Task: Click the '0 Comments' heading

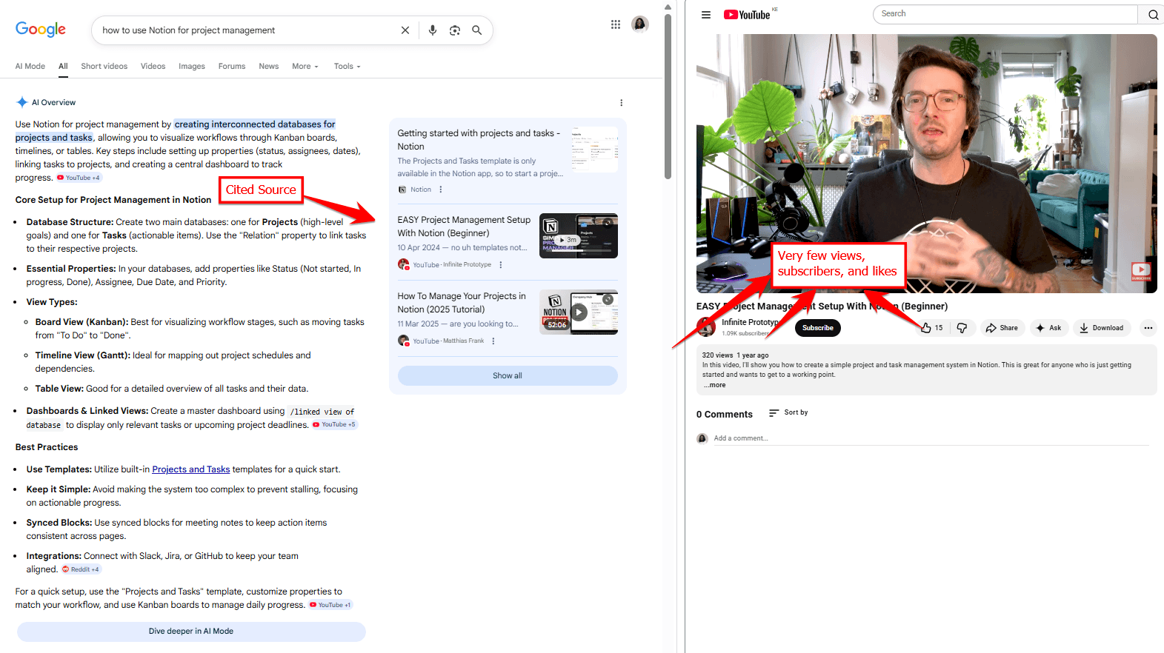Action: (x=725, y=415)
